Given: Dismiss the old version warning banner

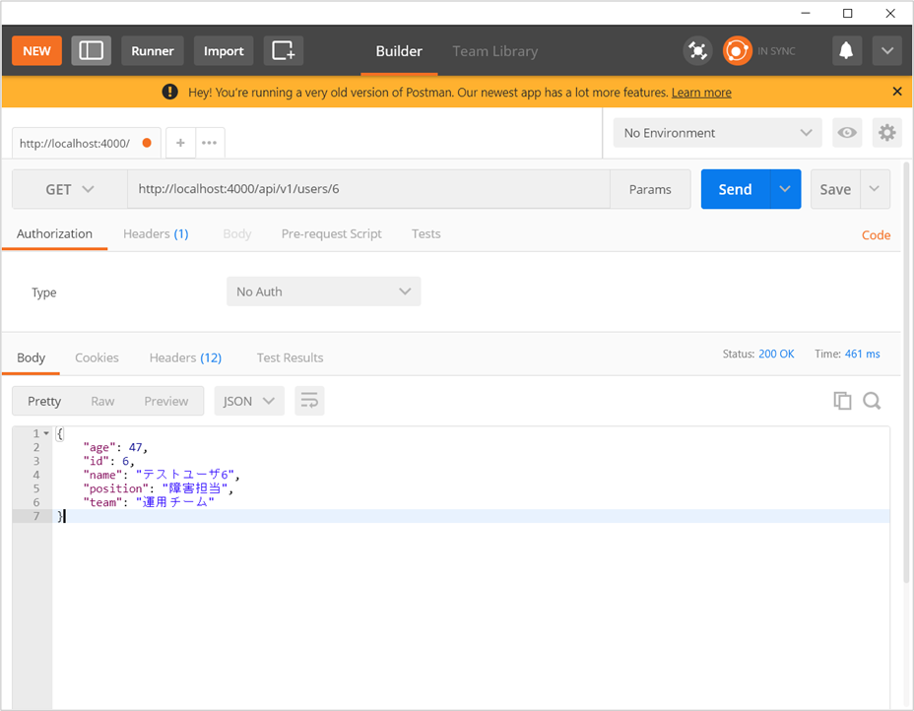Looking at the screenshot, I should 897,92.
